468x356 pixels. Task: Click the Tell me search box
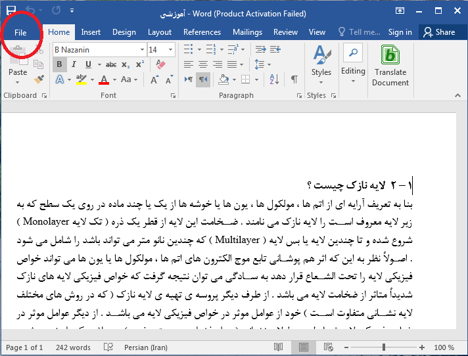tap(360, 32)
